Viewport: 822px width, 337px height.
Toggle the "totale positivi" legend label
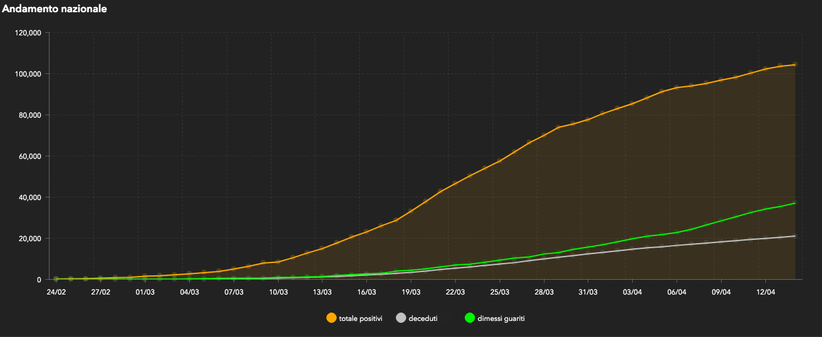[x=360, y=318]
